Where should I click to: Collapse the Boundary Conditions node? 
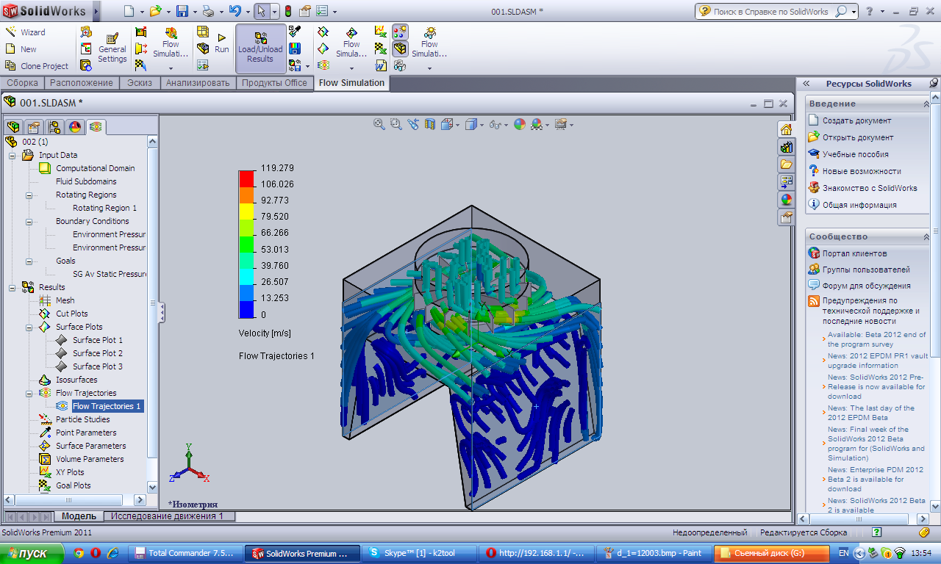point(29,221)
